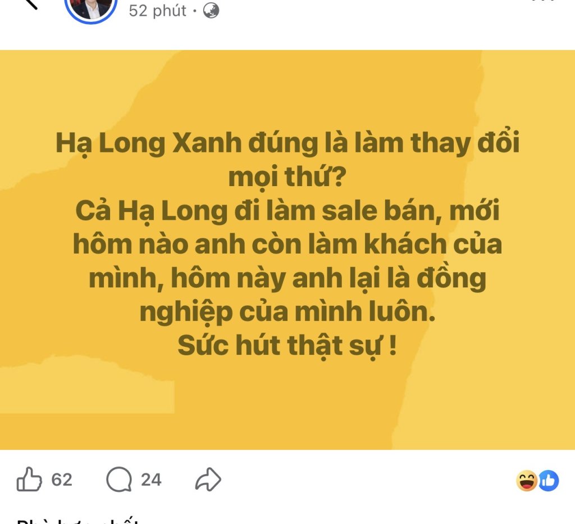575x524 pixels.
Task: Tap the Haha laughing reaction emoji
Action: coord(527,480)
